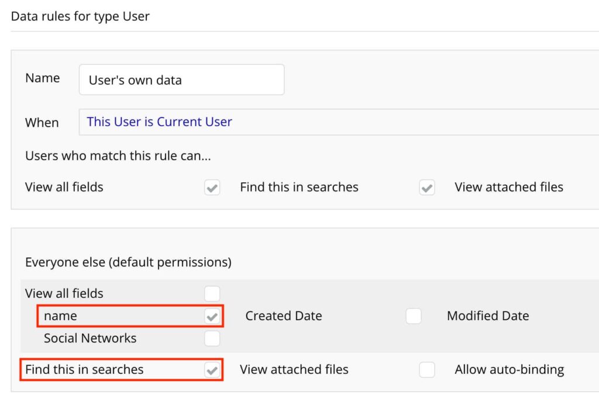
Task: Click the Social Networks field label
Action: click(90, 338)
